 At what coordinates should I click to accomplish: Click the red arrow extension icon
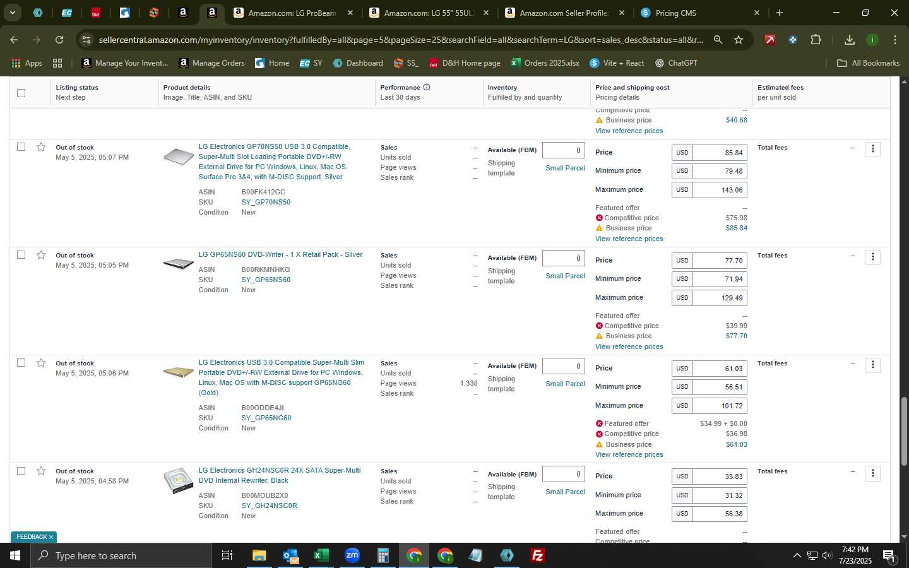[x=770, y=40]
